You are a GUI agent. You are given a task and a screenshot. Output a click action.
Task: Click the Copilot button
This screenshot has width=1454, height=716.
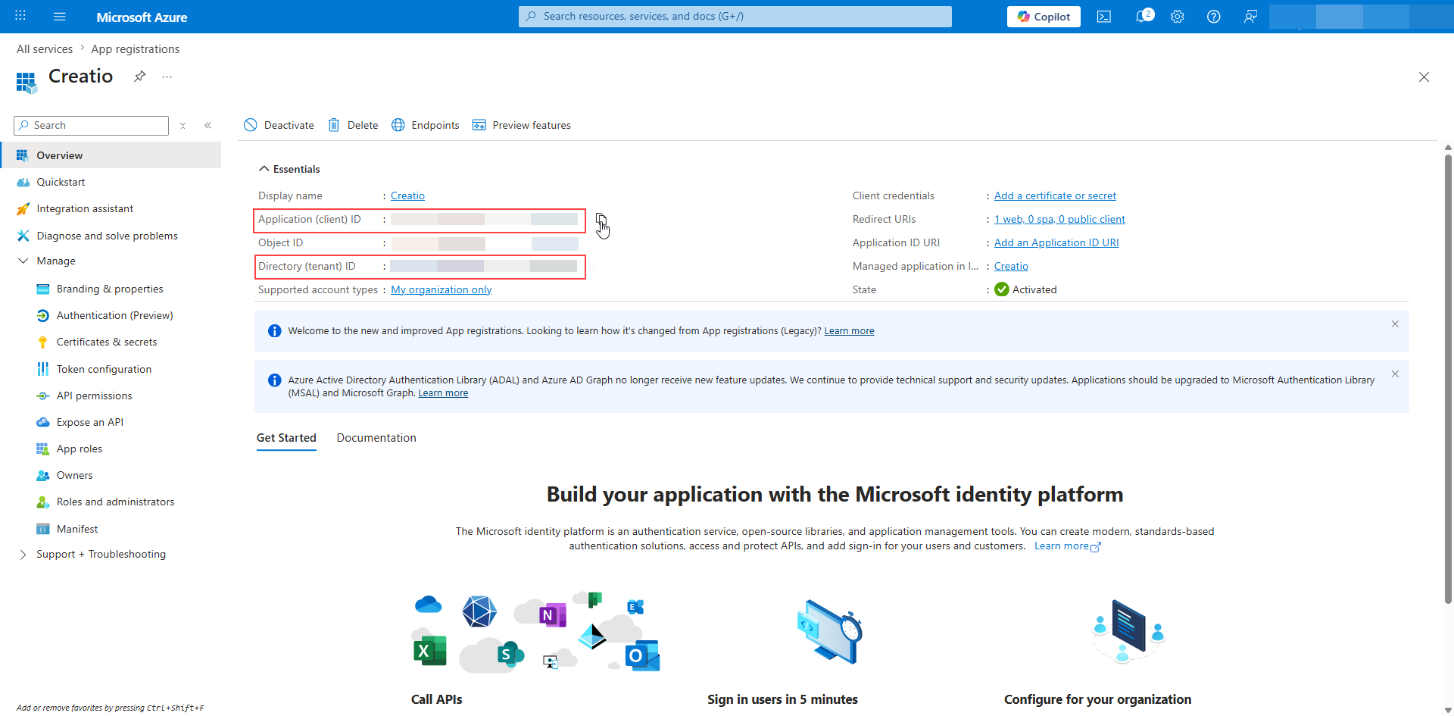1044,16
